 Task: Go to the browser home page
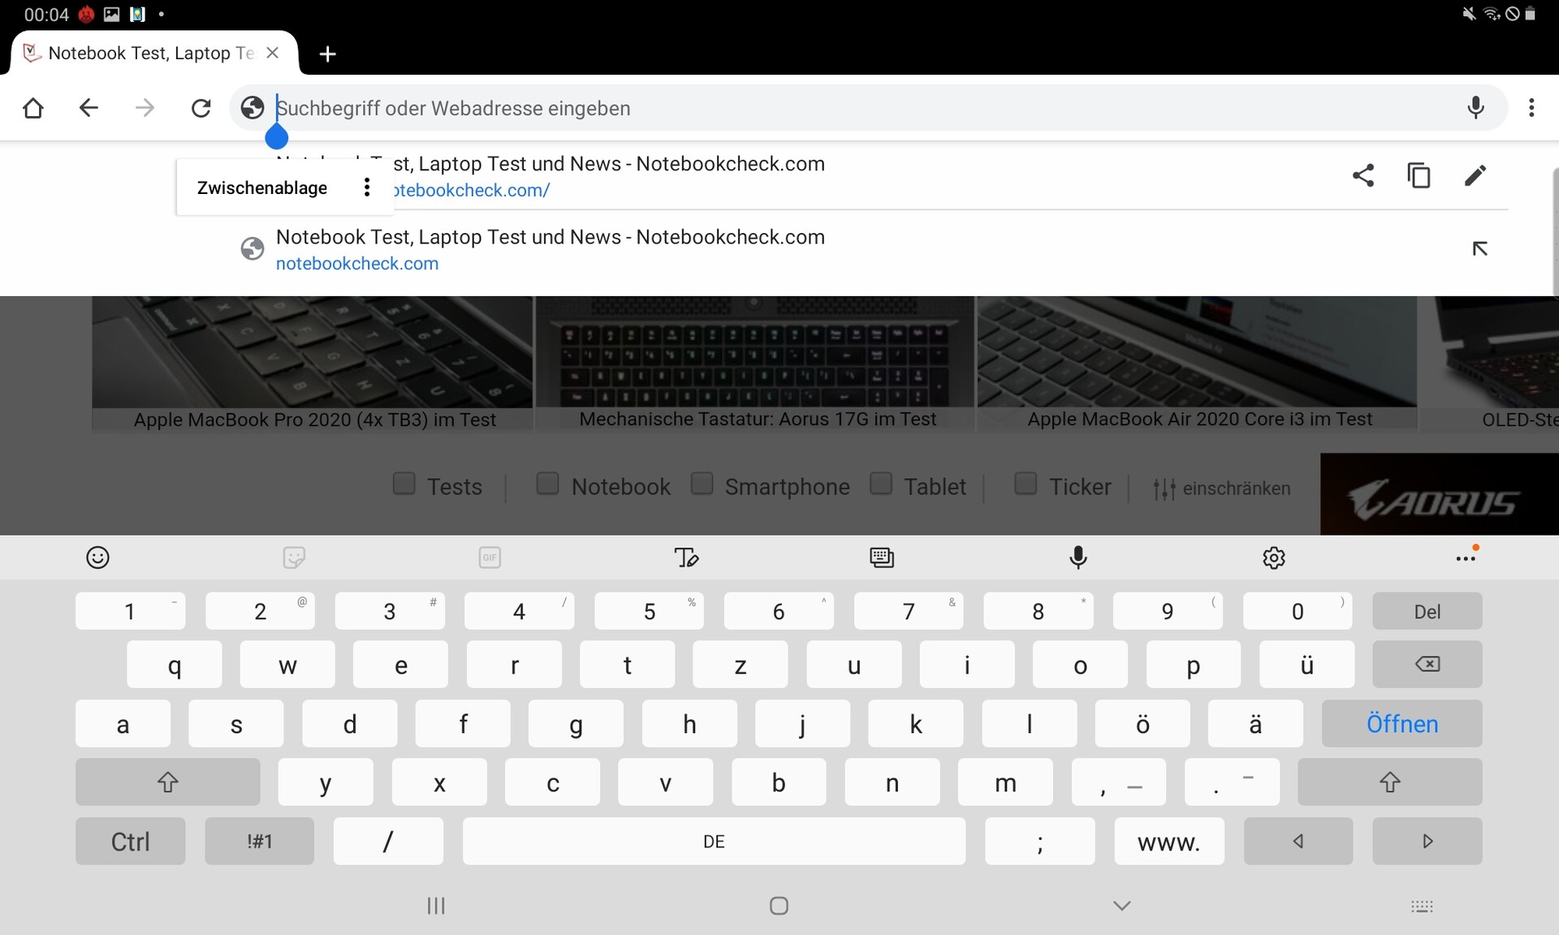coord(33,108)
